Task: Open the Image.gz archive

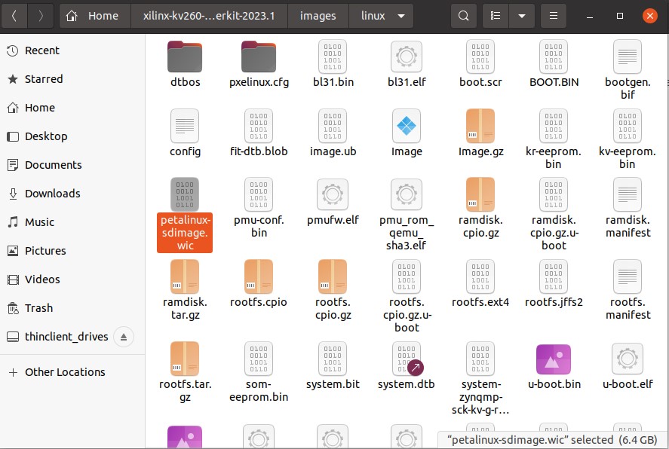Action: [480, 125]
